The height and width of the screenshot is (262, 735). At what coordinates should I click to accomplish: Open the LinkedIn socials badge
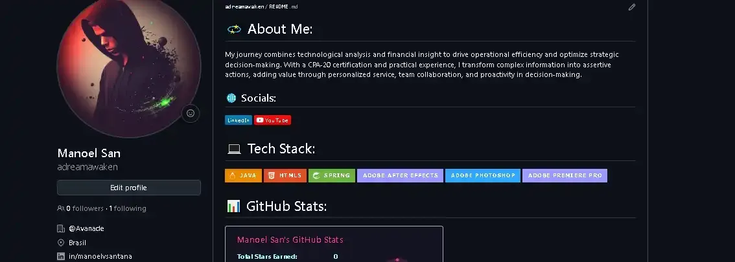pyautogui.click(x=238, y=120)
